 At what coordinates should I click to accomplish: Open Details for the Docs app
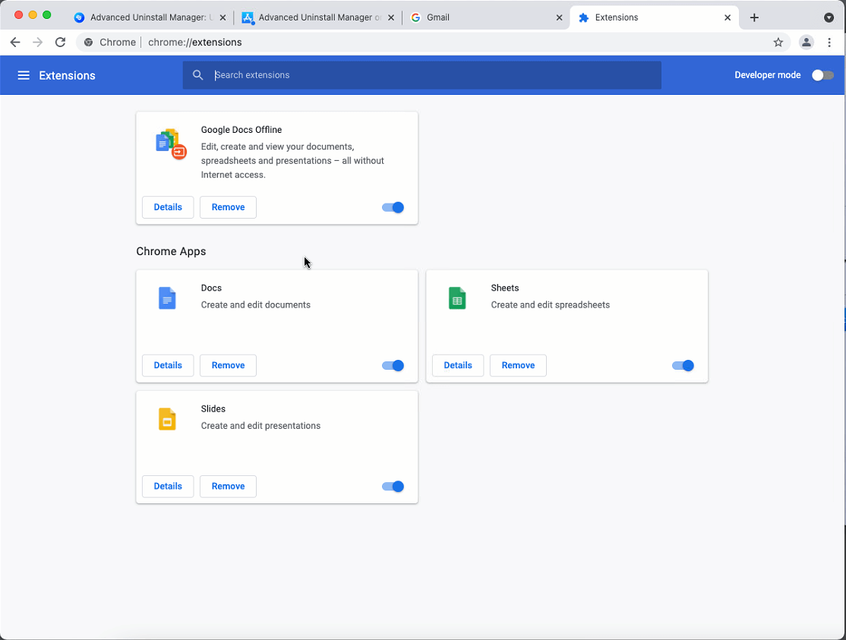[x=168, y=365]
